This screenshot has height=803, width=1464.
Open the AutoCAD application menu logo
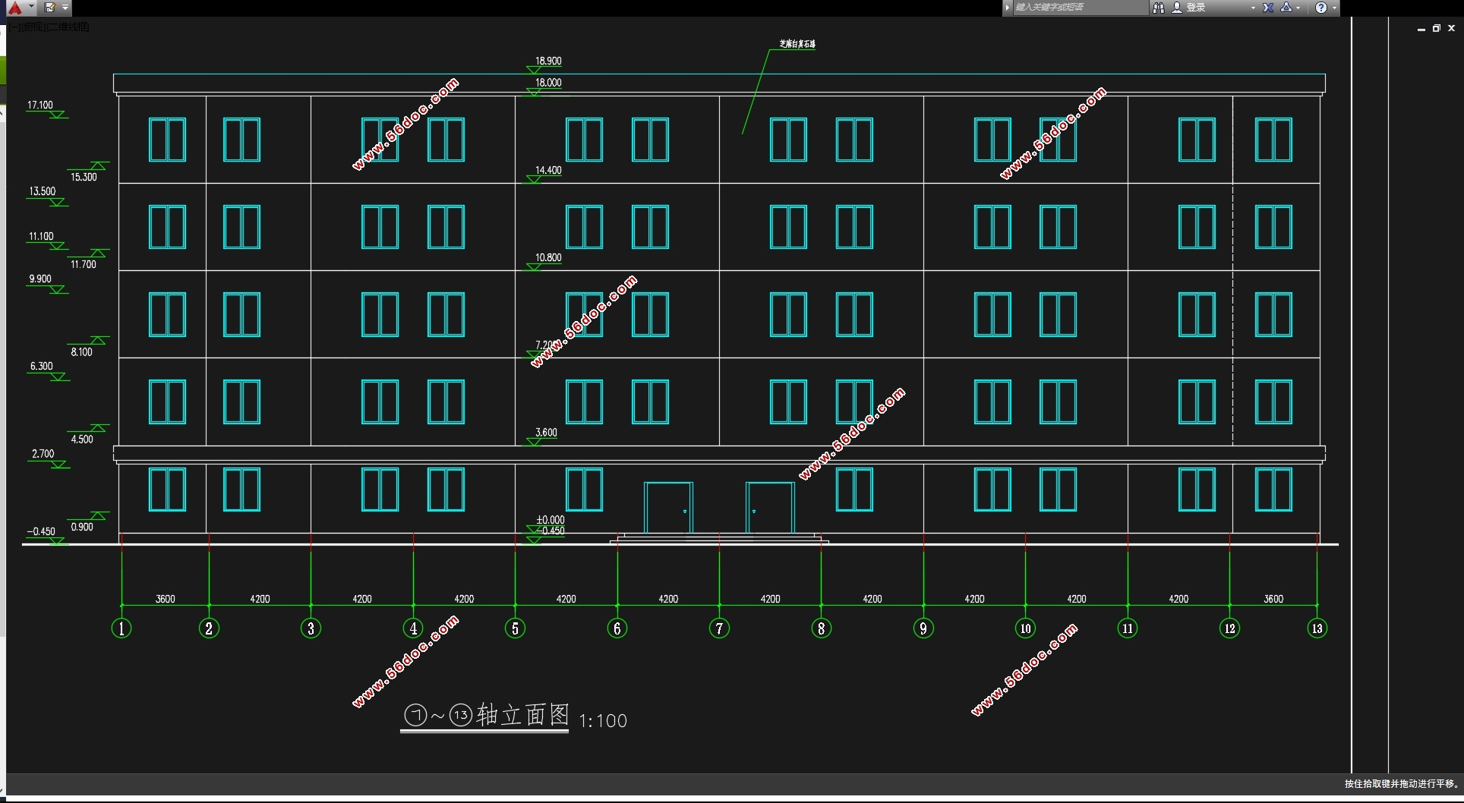click(14, 8)
